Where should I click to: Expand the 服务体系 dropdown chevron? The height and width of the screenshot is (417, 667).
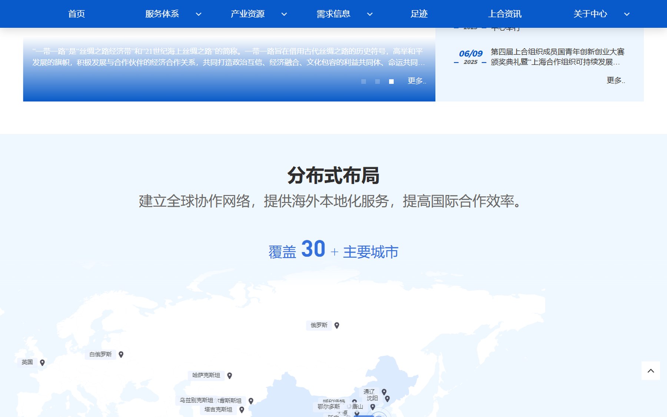pos(199,14)
